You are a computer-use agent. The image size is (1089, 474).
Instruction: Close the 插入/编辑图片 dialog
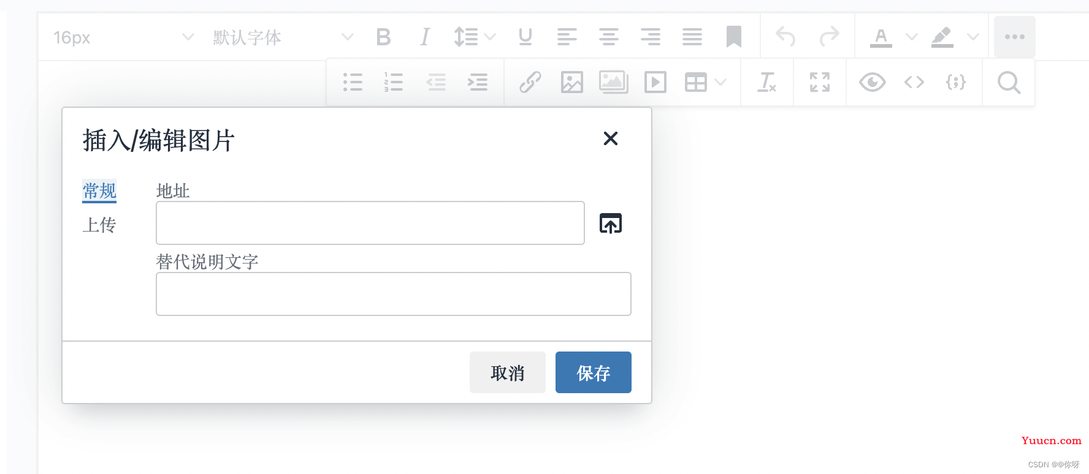[x=611, y=138]
